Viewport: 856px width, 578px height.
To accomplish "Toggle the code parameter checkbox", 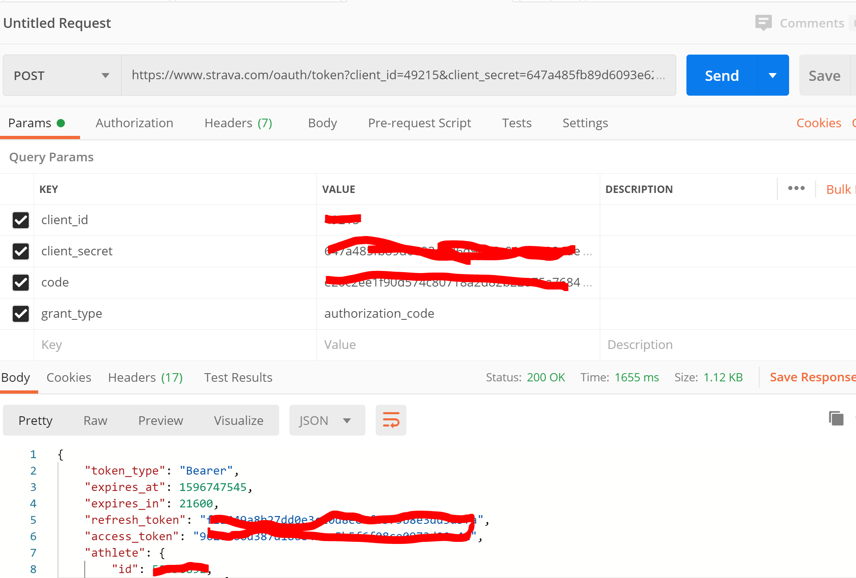I will coord(21,282).
